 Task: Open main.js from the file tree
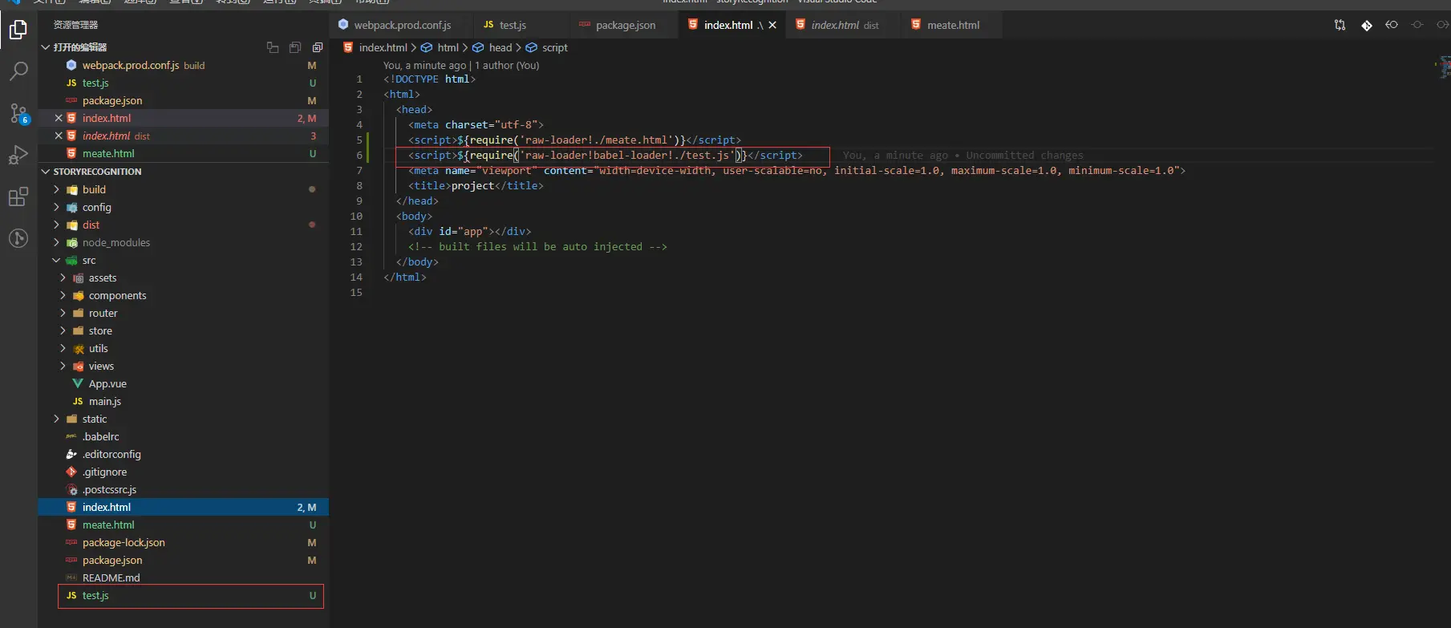[183, 401]
